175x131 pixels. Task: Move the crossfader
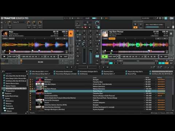[87, 67]
